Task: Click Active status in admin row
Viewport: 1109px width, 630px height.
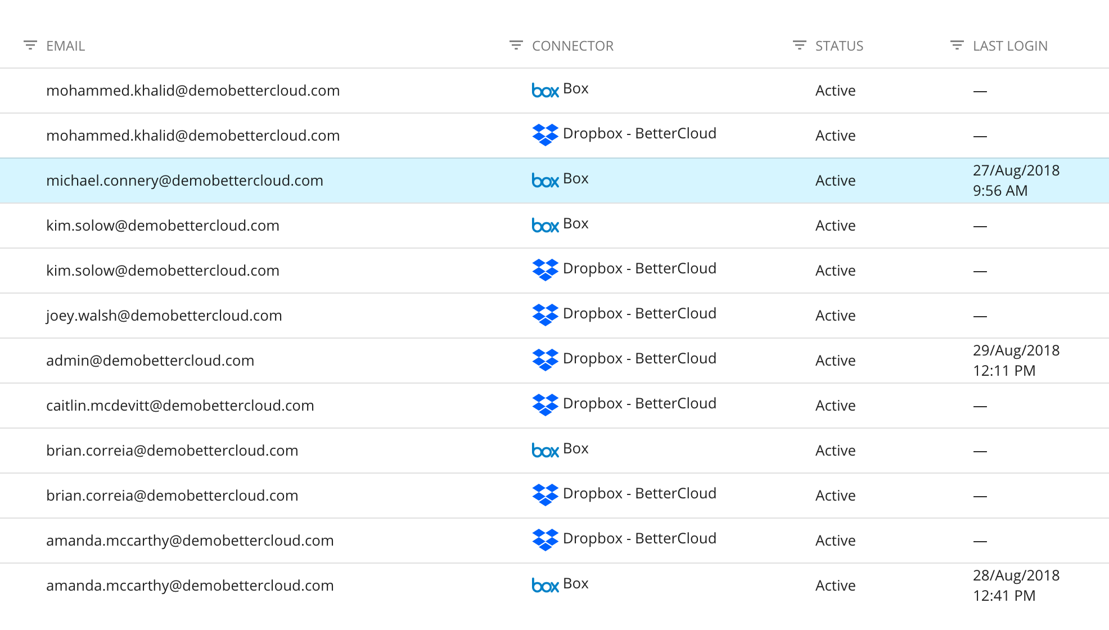Action: pos(835,361)
